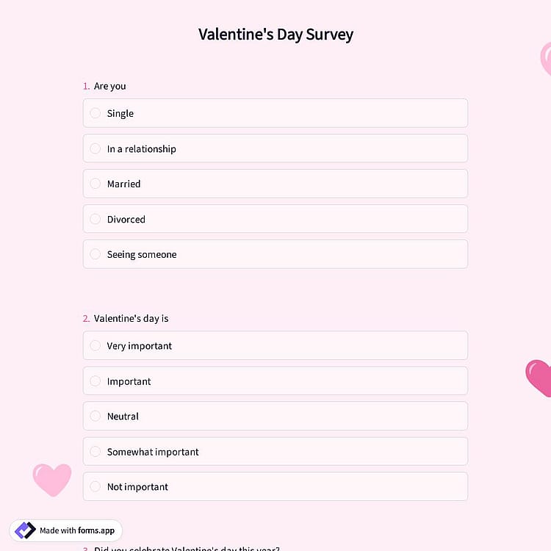This screenshot has height=551, width=551.
Task: Click the Valentine's Day Survey title
Action: pos(275,35)
